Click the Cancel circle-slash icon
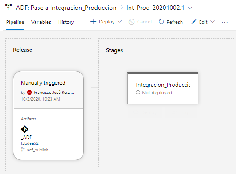The image size is (236, 174). tap(131, 22)
